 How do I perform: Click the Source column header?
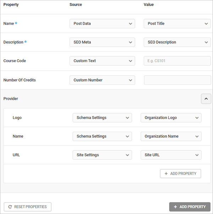(x=76, y=5)
